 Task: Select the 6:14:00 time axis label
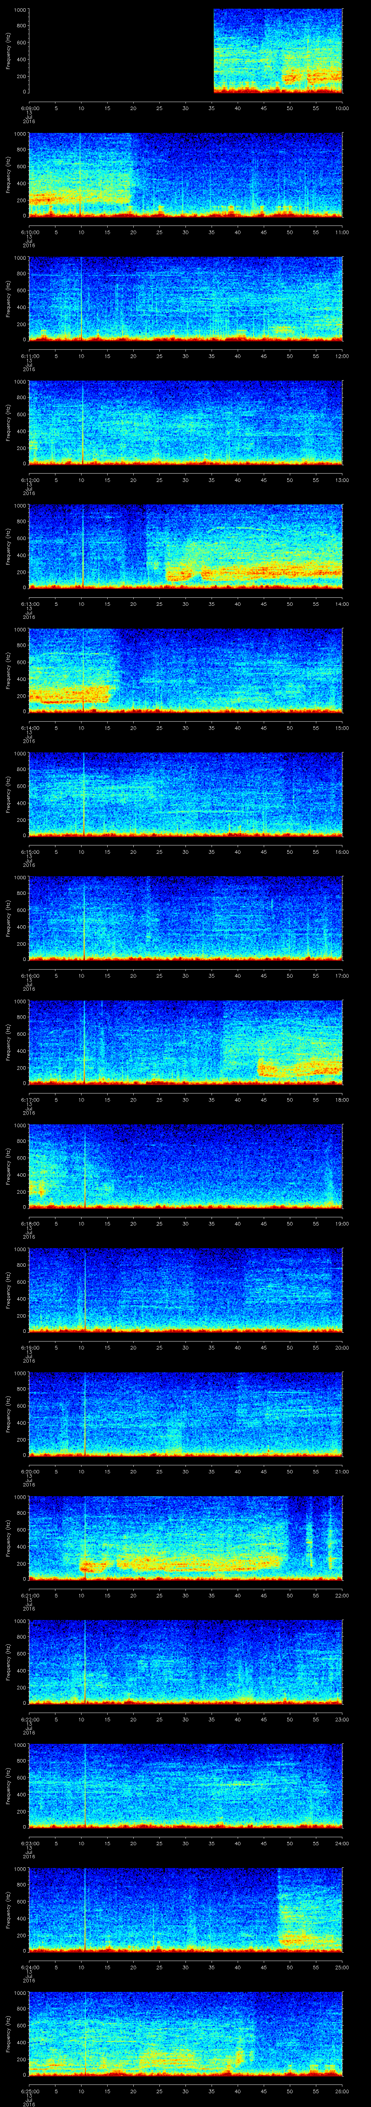pyautogui.click(x=29, y=727)
